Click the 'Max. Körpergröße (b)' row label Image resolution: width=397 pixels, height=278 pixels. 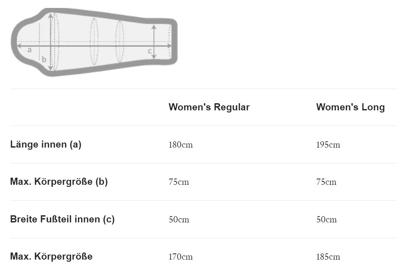point(59,182)
